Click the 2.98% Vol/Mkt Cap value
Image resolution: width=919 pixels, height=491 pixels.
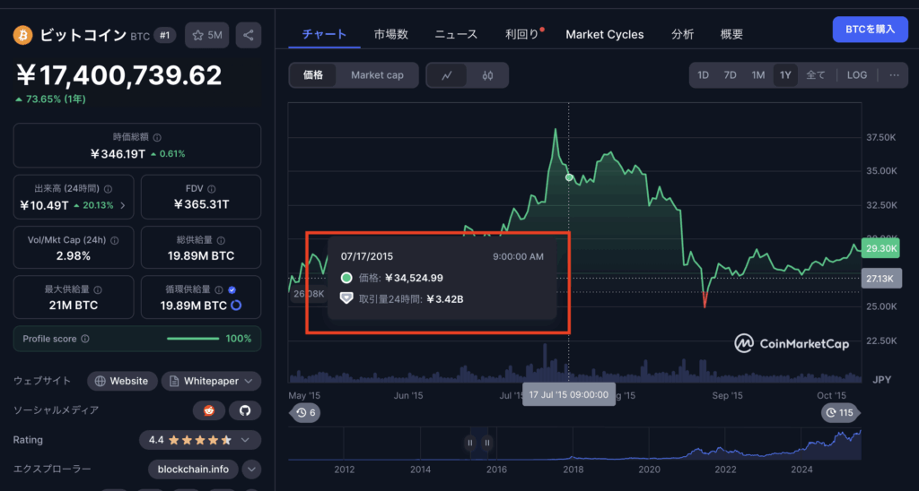tap(74, 255)
